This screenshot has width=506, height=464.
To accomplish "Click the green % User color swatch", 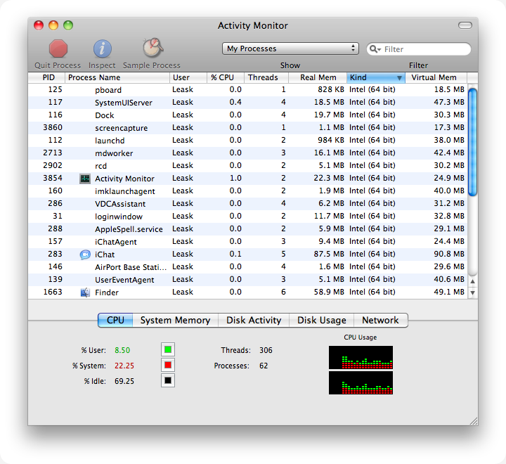I will (x=168, y=349).
